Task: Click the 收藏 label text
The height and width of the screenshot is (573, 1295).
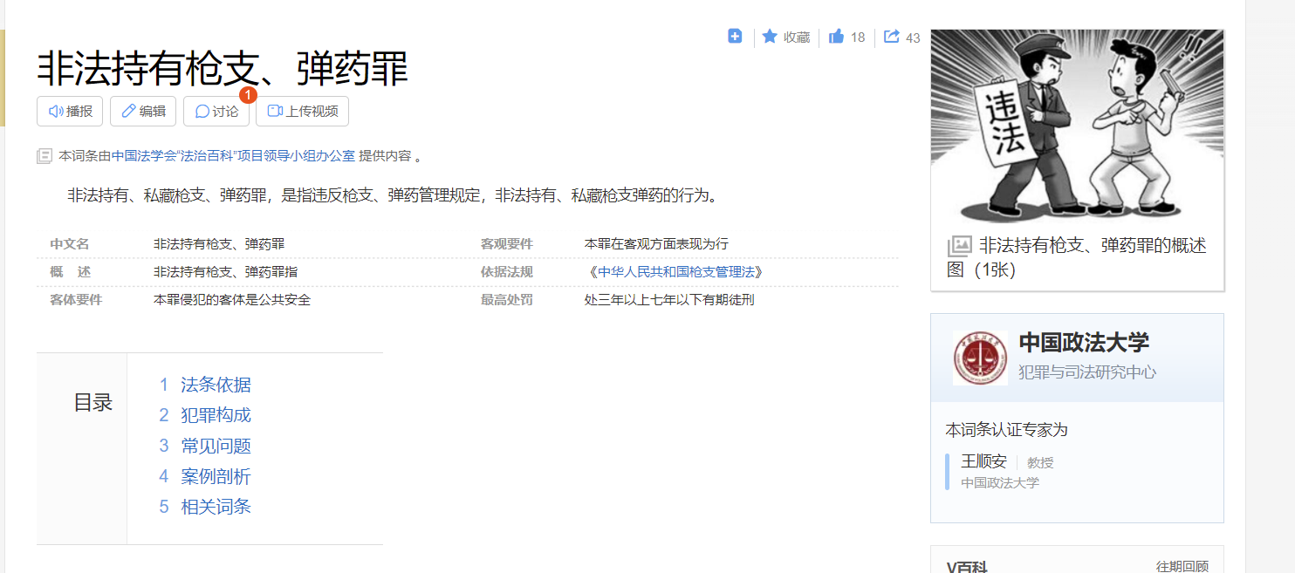Action: click(797, 38)
